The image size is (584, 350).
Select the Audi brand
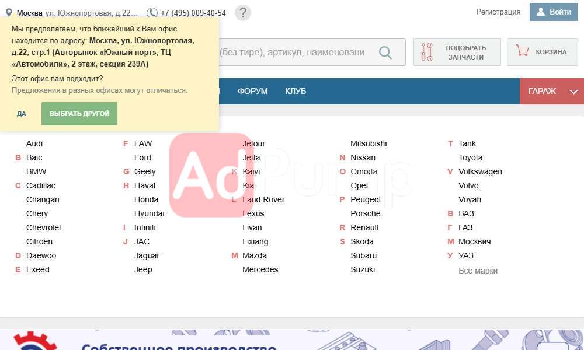pos(34,143)
